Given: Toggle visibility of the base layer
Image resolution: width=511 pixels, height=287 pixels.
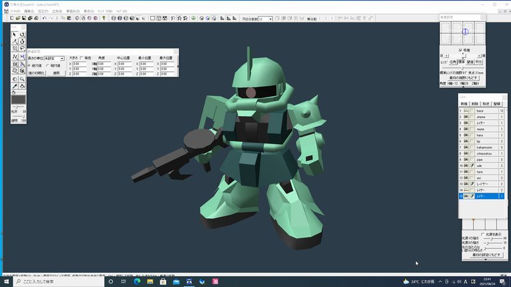Looking at the screenshot, I should click(x=466, y=111).
